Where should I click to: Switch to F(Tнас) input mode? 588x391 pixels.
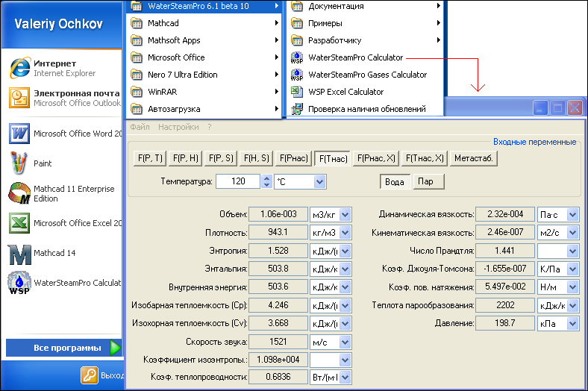pos(333,159)
